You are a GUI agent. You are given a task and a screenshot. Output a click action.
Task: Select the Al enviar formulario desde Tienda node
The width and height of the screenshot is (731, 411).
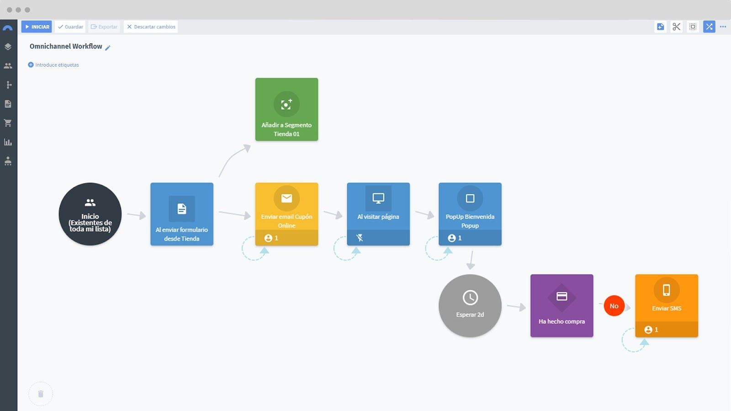tap(182, 214)
